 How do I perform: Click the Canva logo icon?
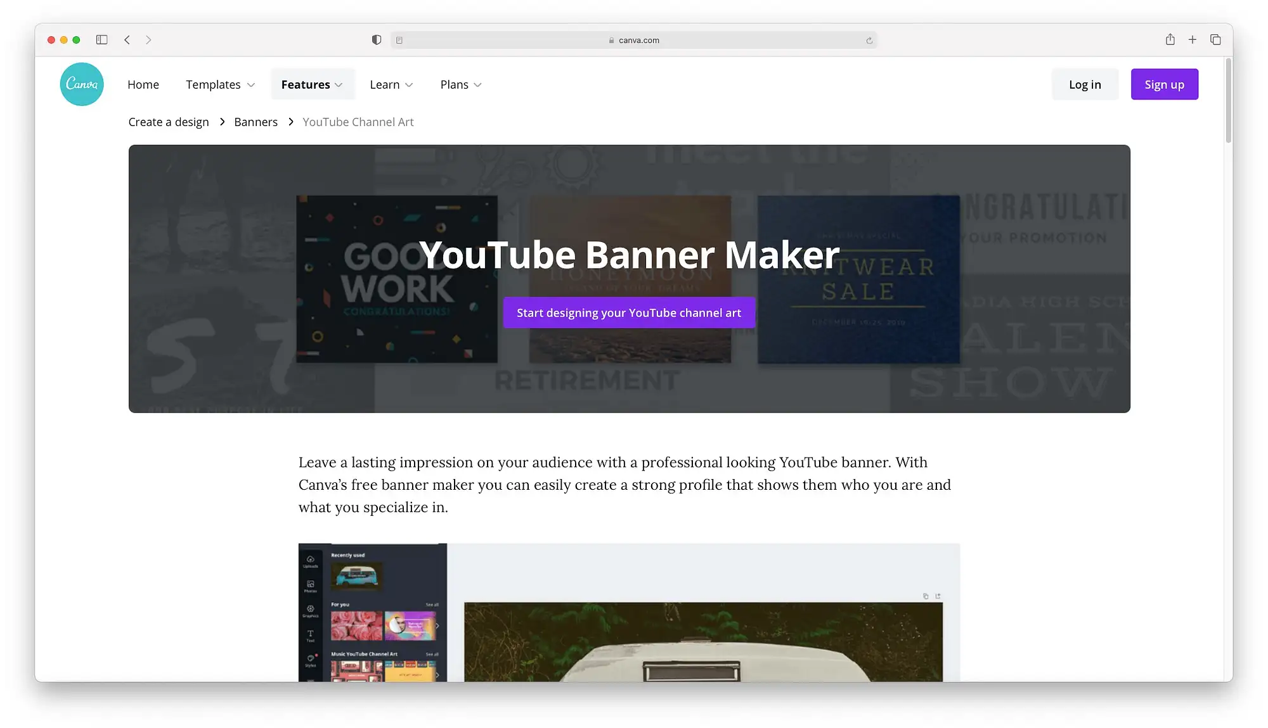pyautogui.click(x=82, y=84)
